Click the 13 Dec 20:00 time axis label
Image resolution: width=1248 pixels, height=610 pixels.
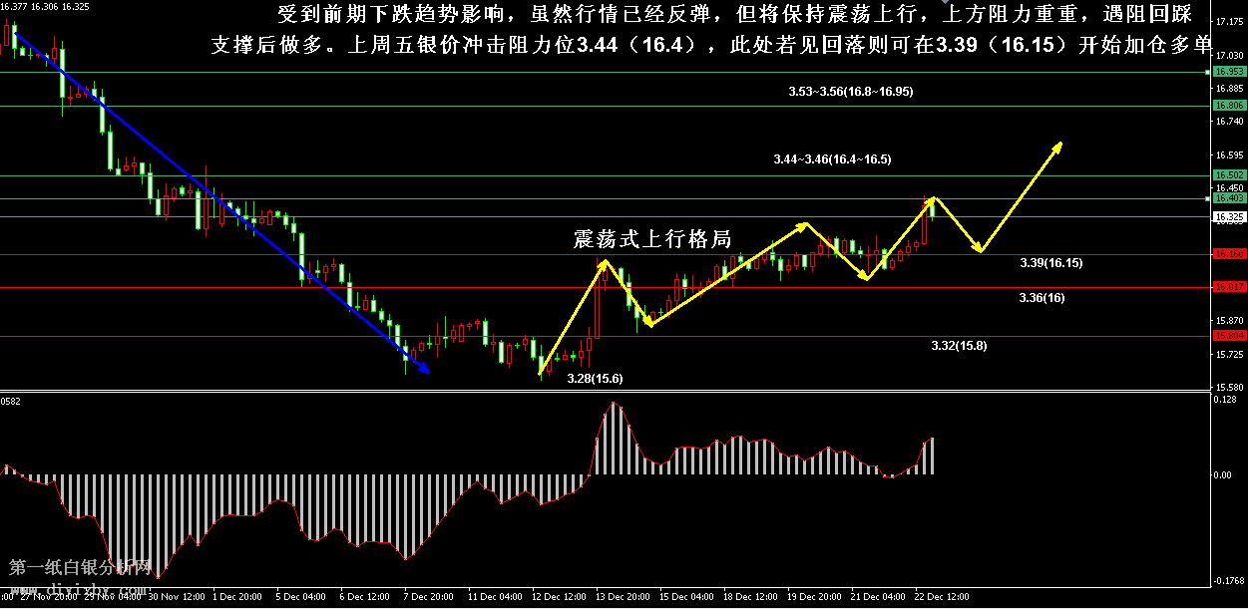pyautogui.click(x=623, y=597)
